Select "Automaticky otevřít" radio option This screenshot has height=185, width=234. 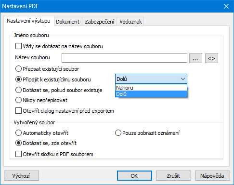coord(18,133)
